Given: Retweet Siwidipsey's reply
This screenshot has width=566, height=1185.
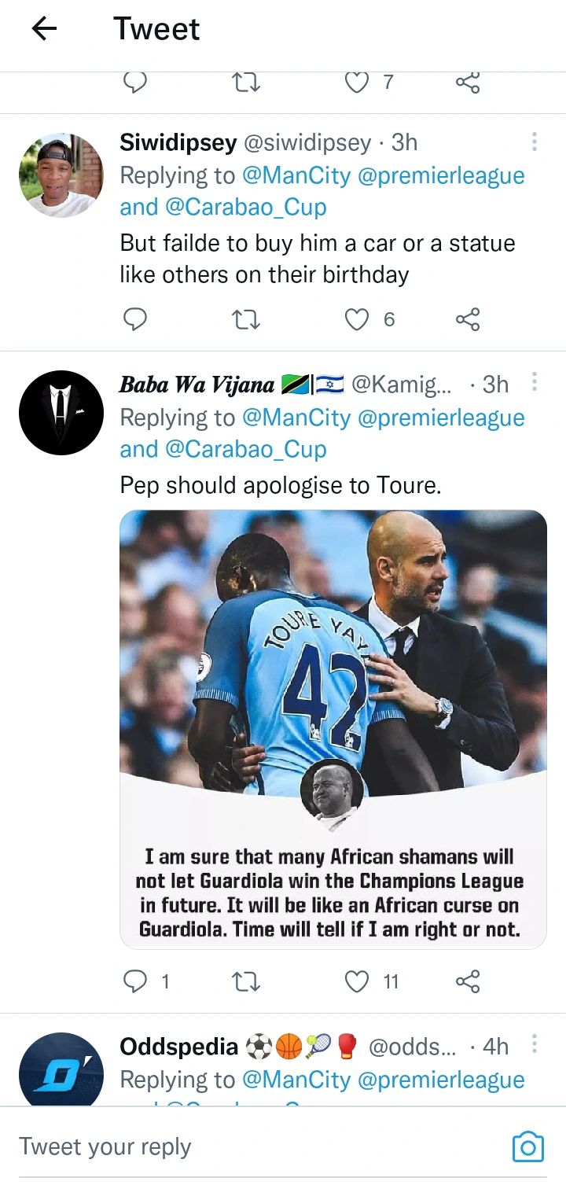Looking at the screenshot, I should (247, 319).
